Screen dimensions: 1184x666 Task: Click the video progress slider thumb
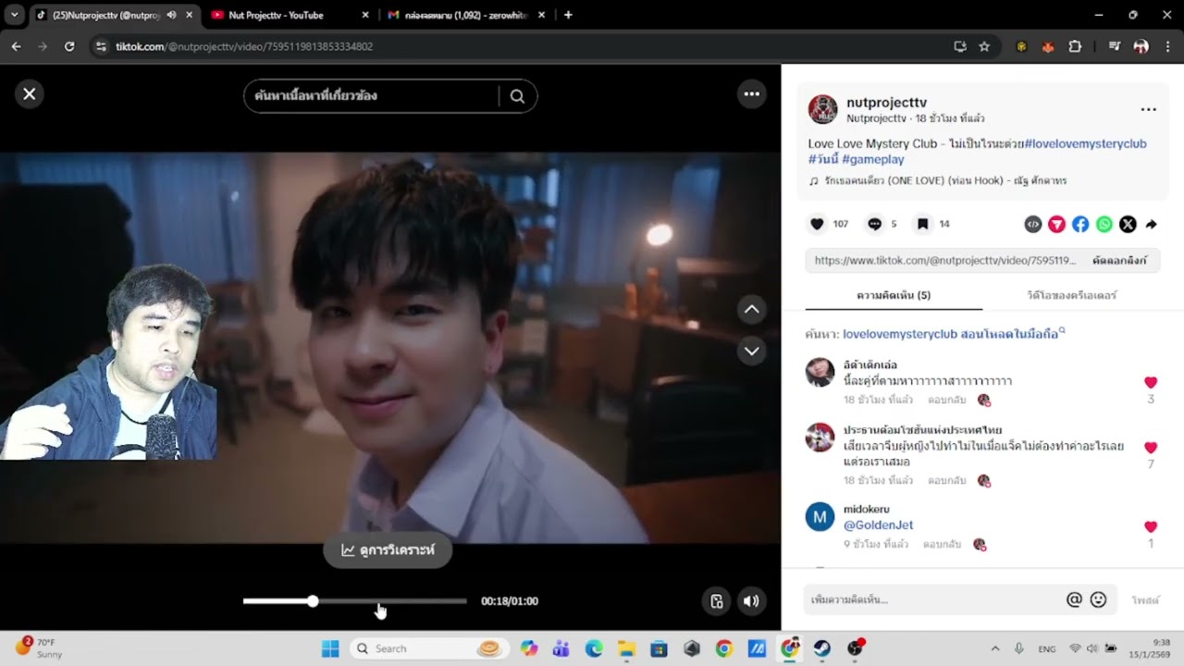pyautogui.click(x=313, y=601)
